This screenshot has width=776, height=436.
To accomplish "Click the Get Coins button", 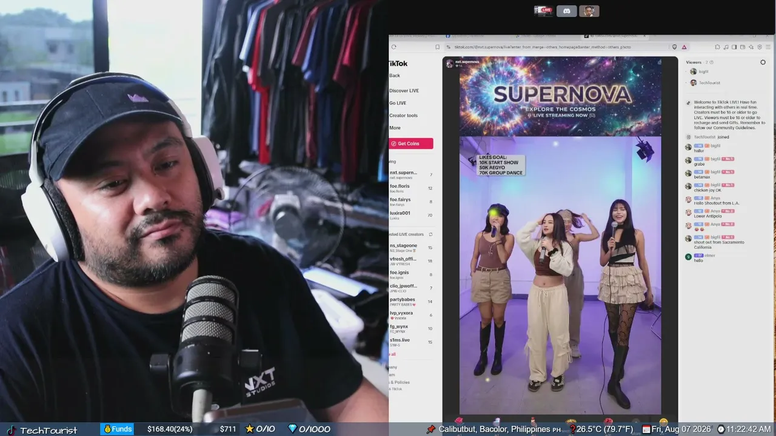I will (411, 144).
